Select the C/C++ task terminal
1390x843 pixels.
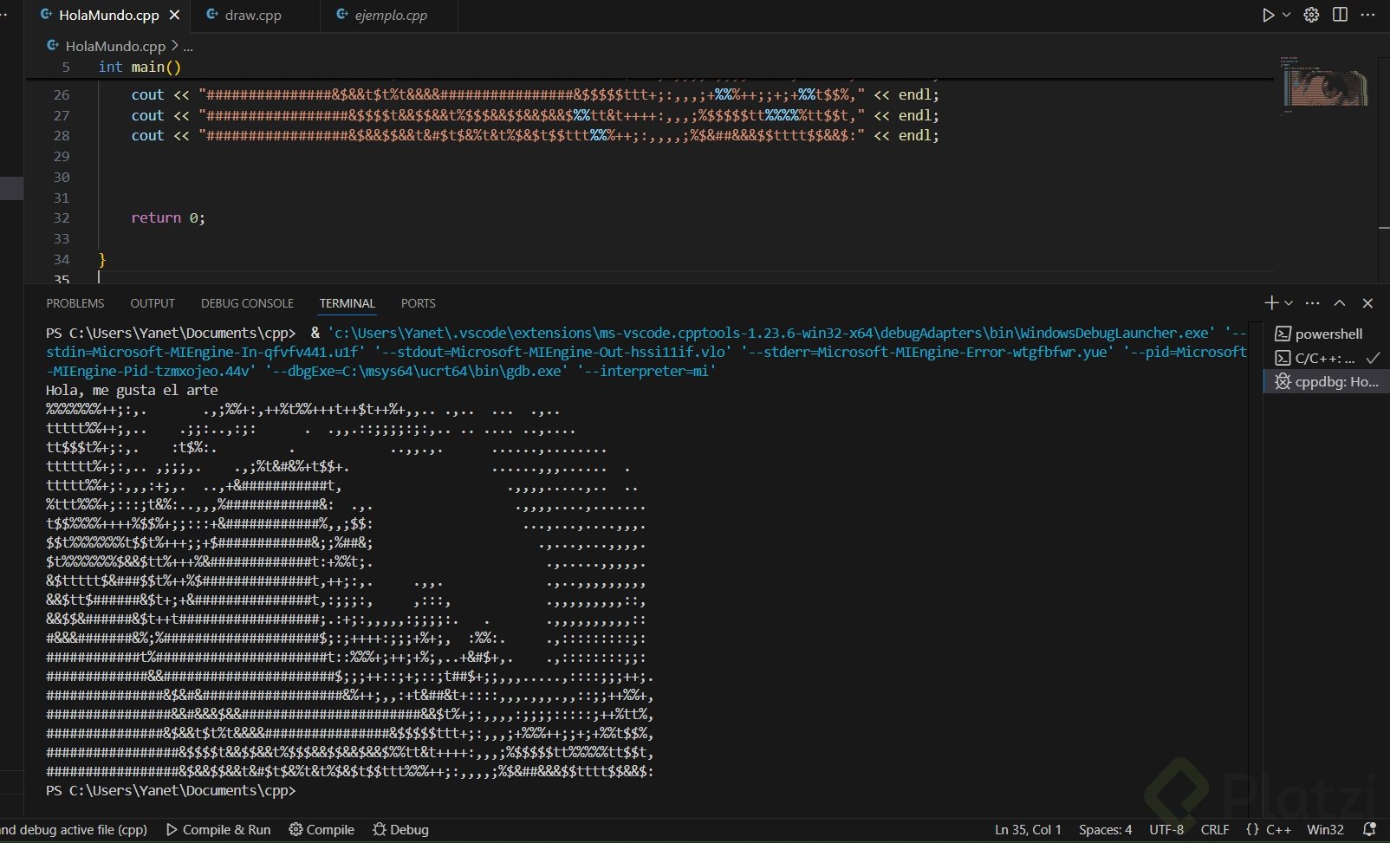pos(1327,358)
